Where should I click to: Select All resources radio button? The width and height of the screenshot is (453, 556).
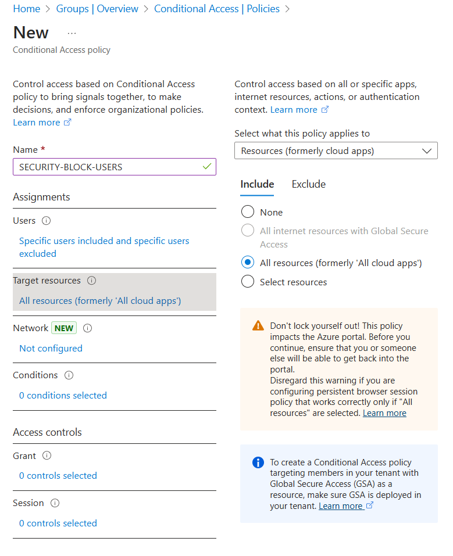click(x=248, y=263)
